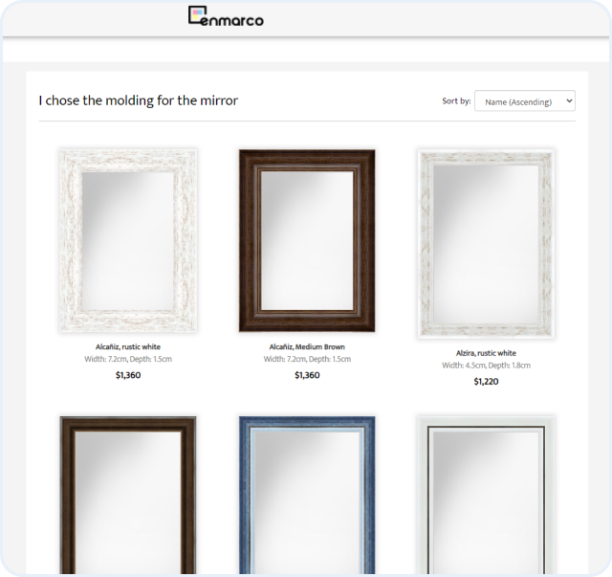Open the 'Alzira, rustic white' product title
The width and height of the screenshot is (612, 577).
tap(486, 353)
